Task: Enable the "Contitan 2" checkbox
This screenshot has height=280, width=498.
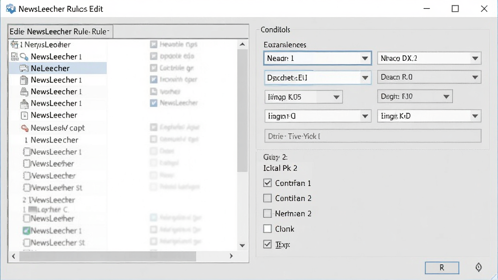Action: click(267, 198)
